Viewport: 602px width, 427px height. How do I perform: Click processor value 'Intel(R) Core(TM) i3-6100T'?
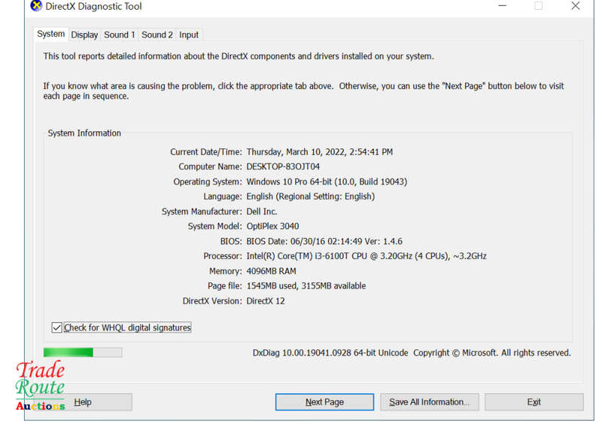366,256
